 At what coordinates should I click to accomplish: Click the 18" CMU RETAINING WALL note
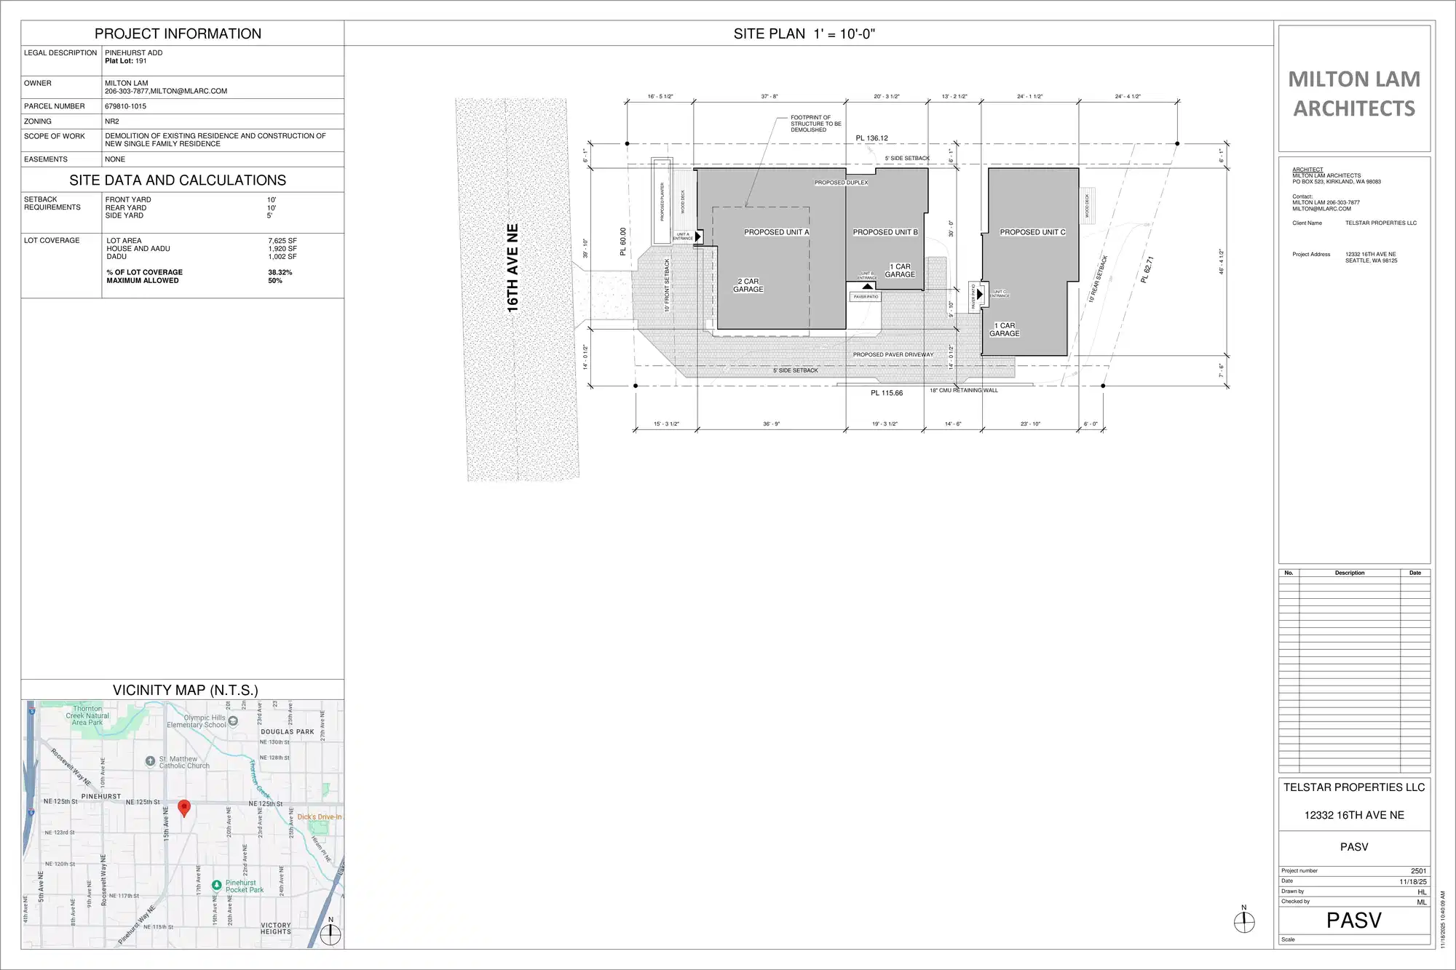(x=964, y=391)
